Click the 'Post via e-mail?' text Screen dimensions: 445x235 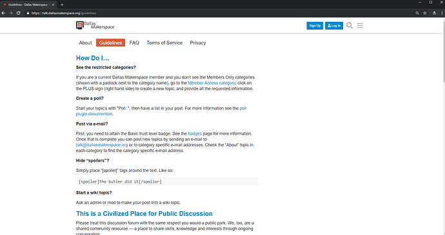[92, 124]
